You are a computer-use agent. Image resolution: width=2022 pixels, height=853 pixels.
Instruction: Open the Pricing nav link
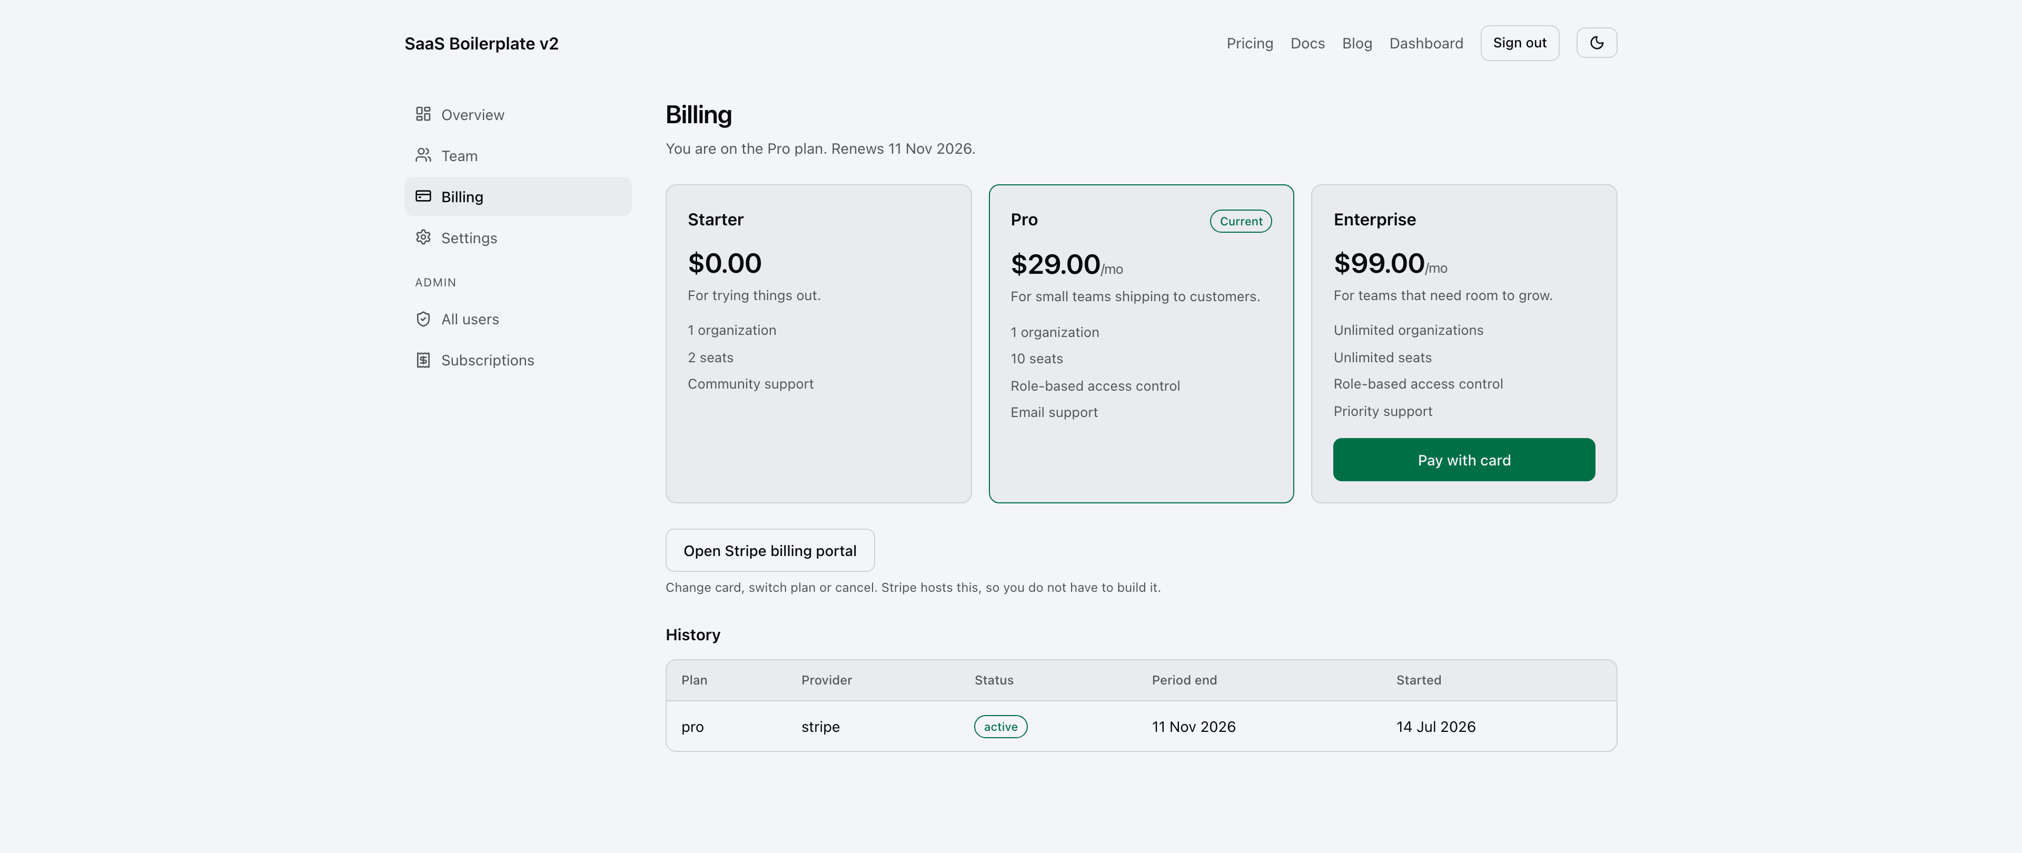[x=1250, y=43]
